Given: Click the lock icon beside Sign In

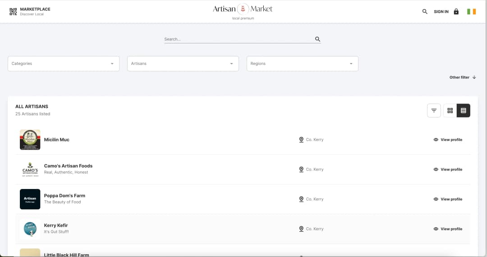Looking at the screenshot, I should point(456,12).
